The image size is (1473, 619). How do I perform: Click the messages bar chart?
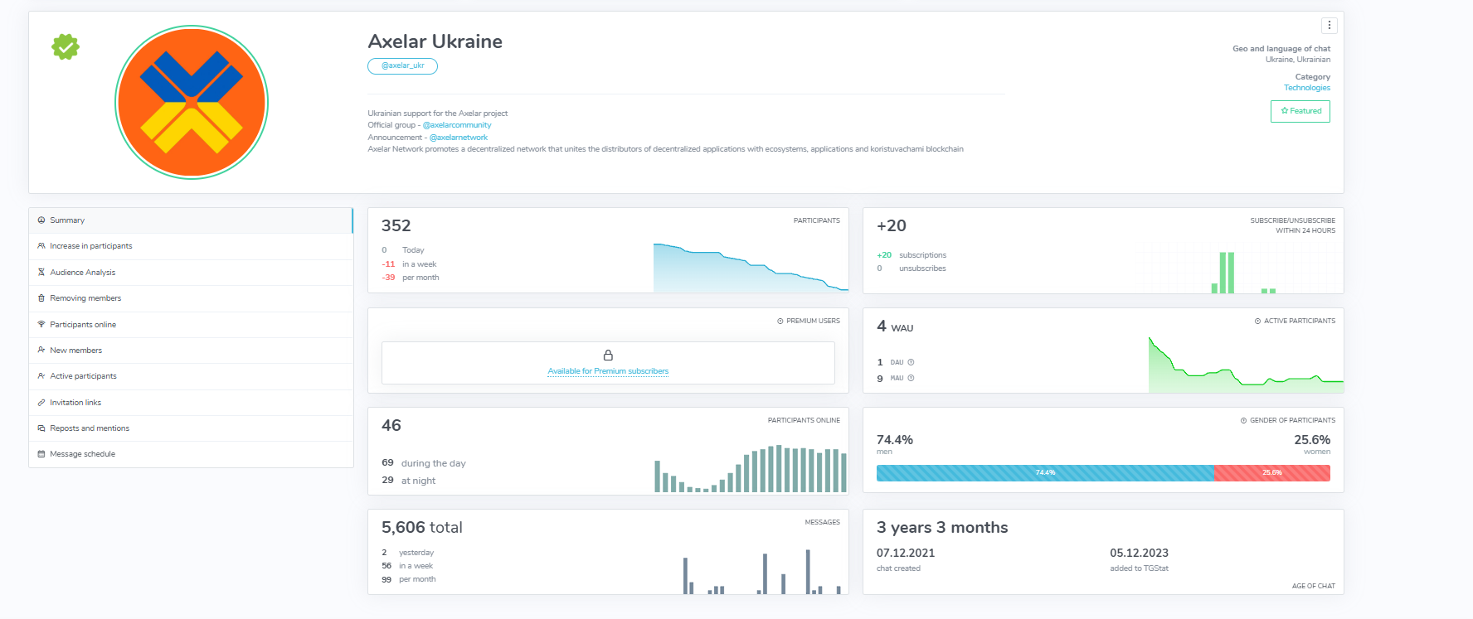point(762,572)
